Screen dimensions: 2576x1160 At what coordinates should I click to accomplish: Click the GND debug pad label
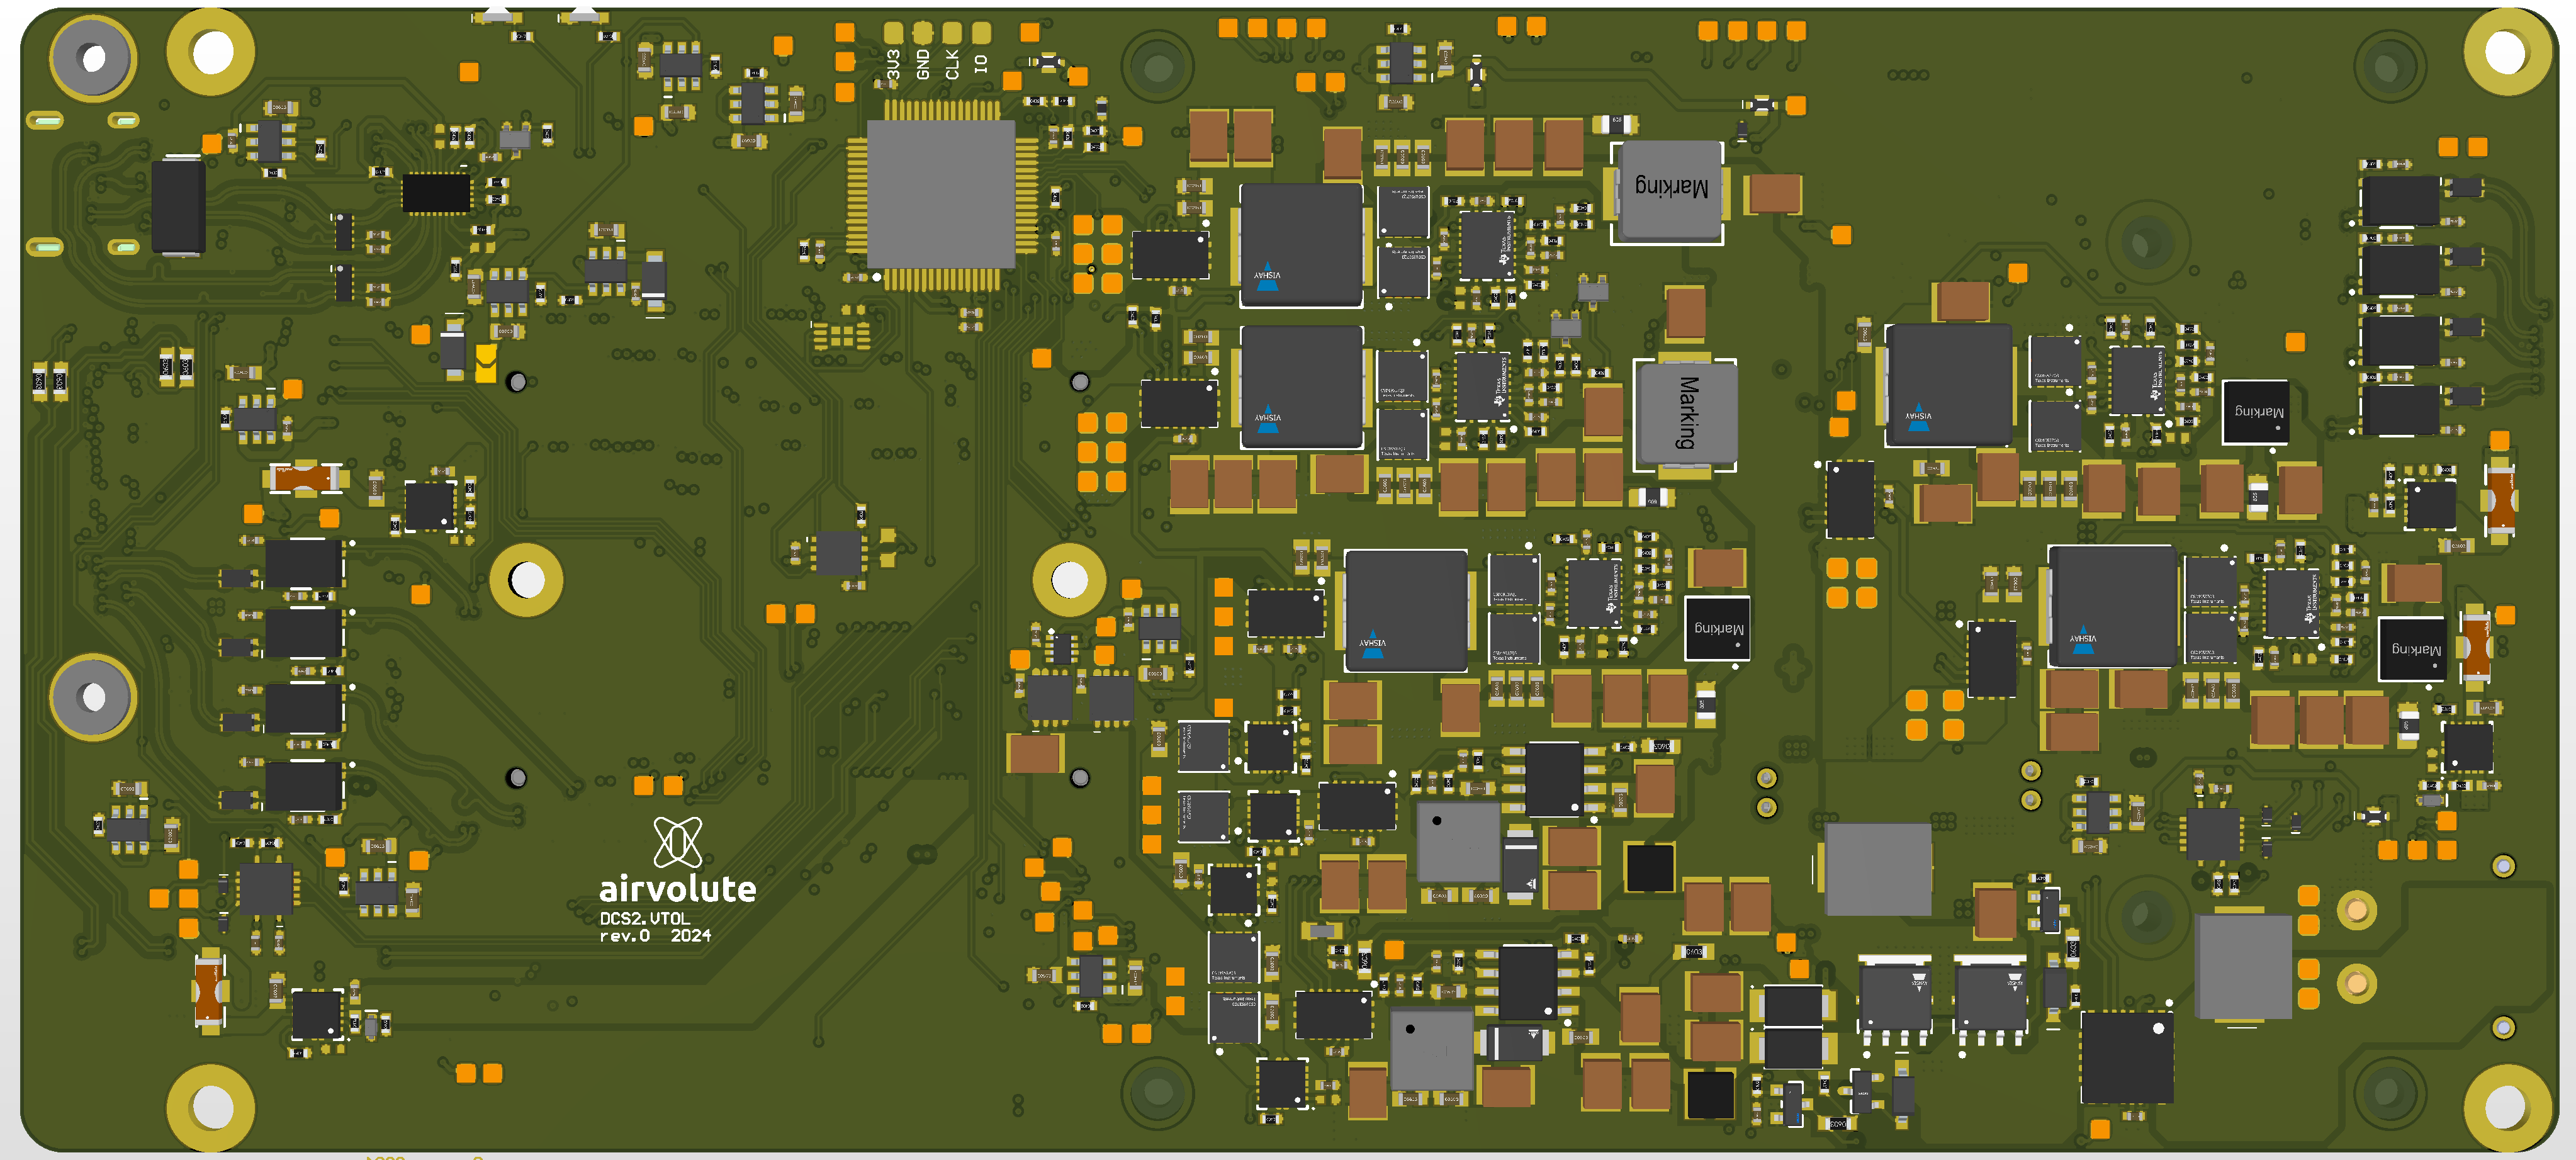pyautogui.click(x=922, y=64)
